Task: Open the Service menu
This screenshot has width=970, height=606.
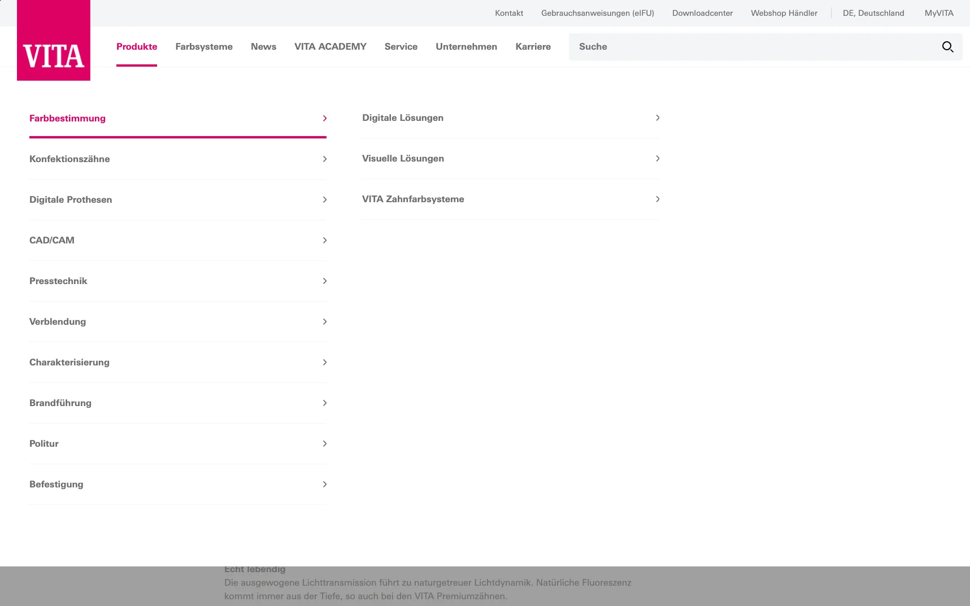Action: click(x=401, y=47)
